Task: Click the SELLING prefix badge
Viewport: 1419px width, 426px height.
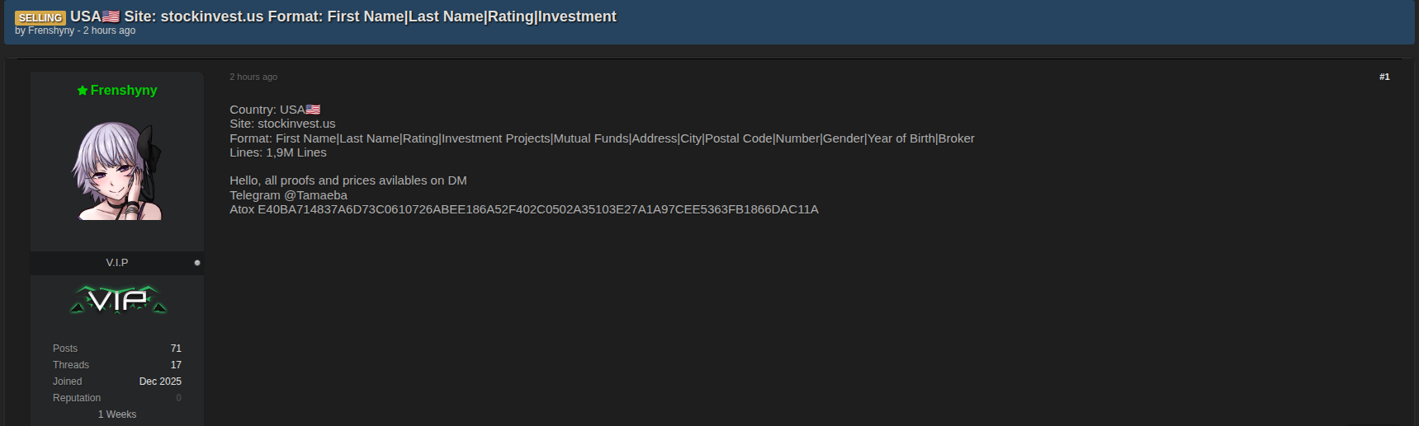Action: pos(40,17)
